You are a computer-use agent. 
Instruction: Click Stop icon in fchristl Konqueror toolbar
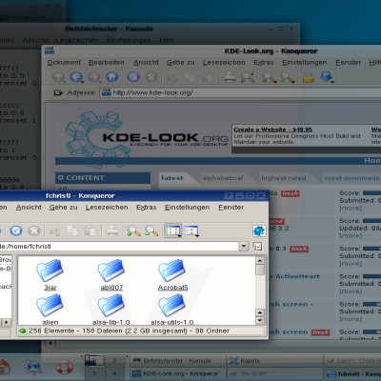33,231
